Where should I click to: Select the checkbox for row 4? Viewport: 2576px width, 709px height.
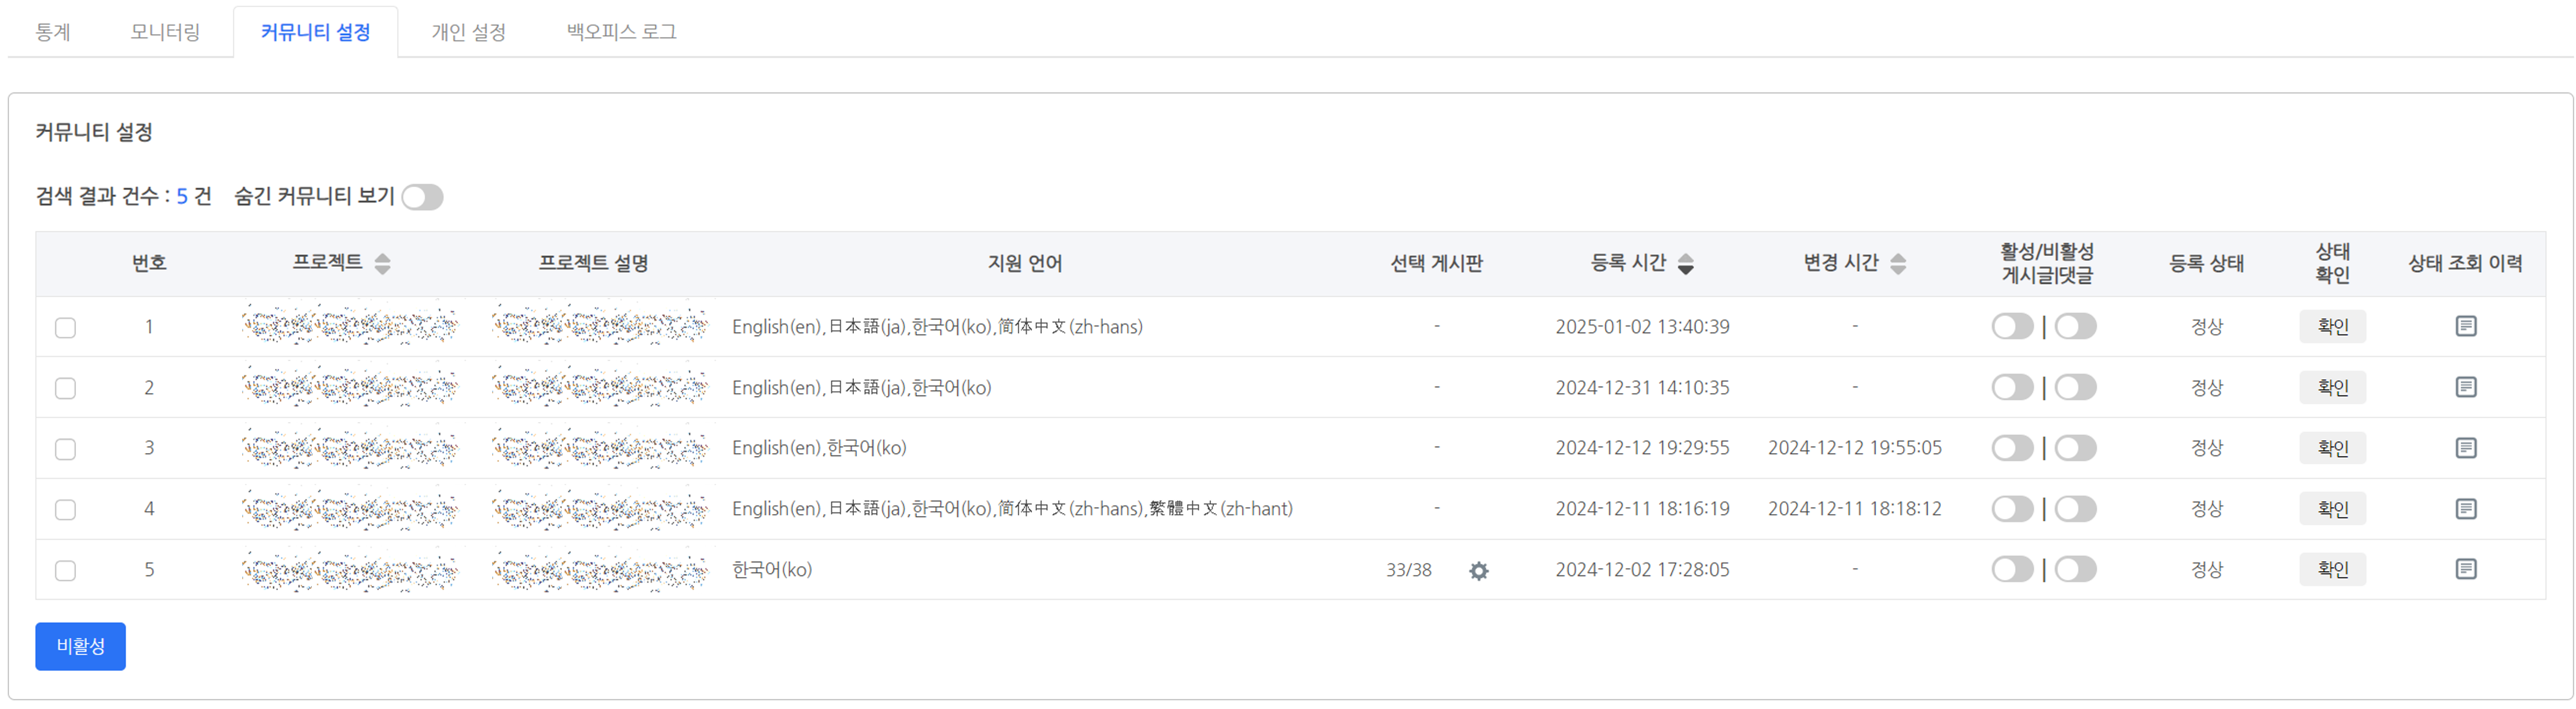(x=66, y=510)
